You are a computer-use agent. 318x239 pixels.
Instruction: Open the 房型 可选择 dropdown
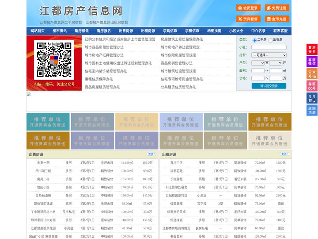[269, 55]
